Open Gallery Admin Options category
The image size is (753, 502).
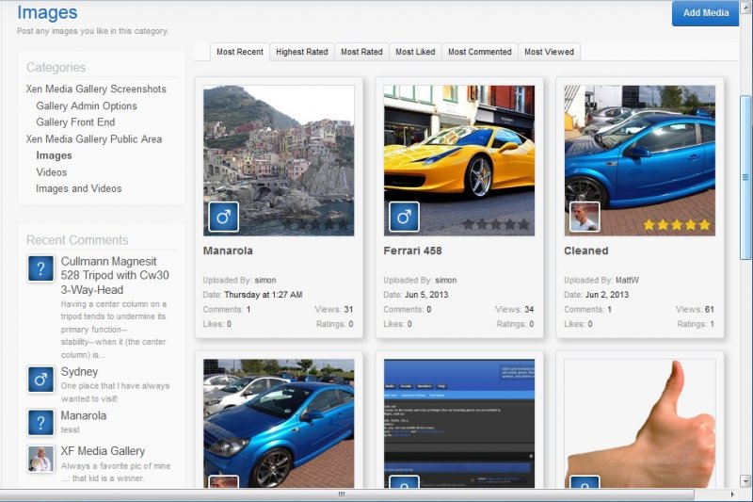[87, 105]
